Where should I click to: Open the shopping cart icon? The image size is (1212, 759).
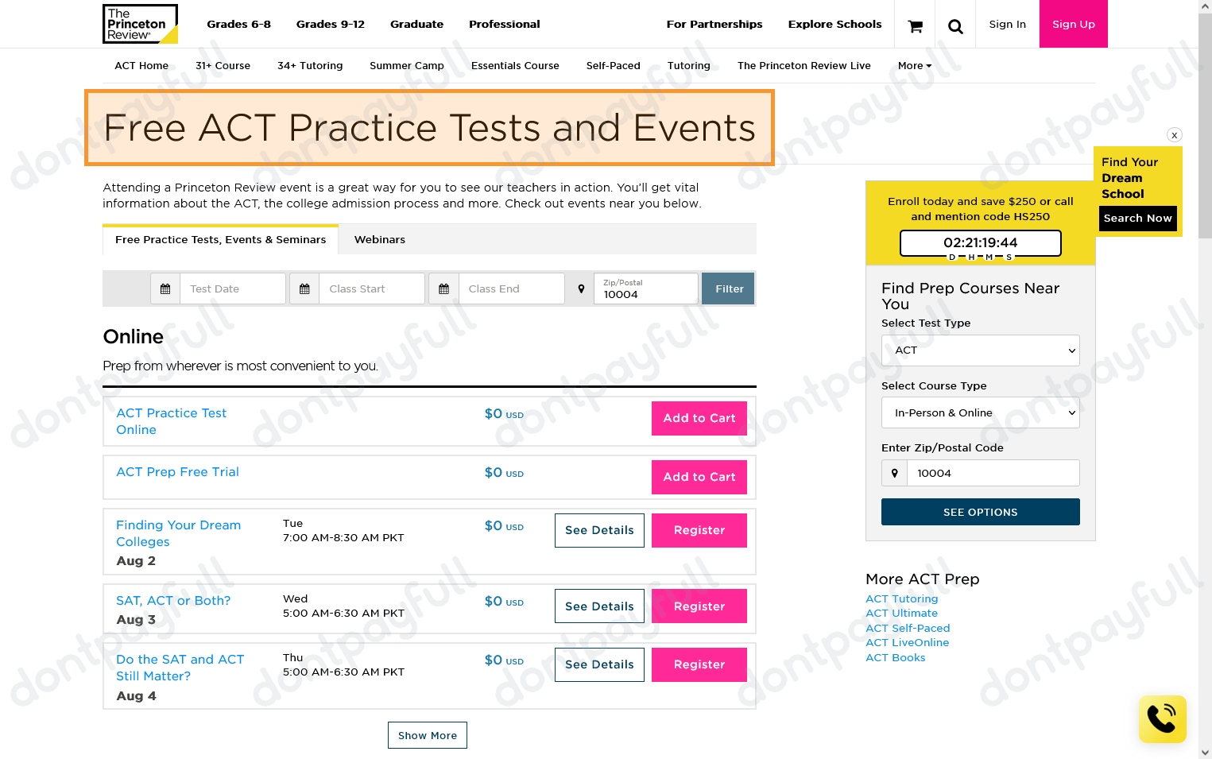[916, 26]
